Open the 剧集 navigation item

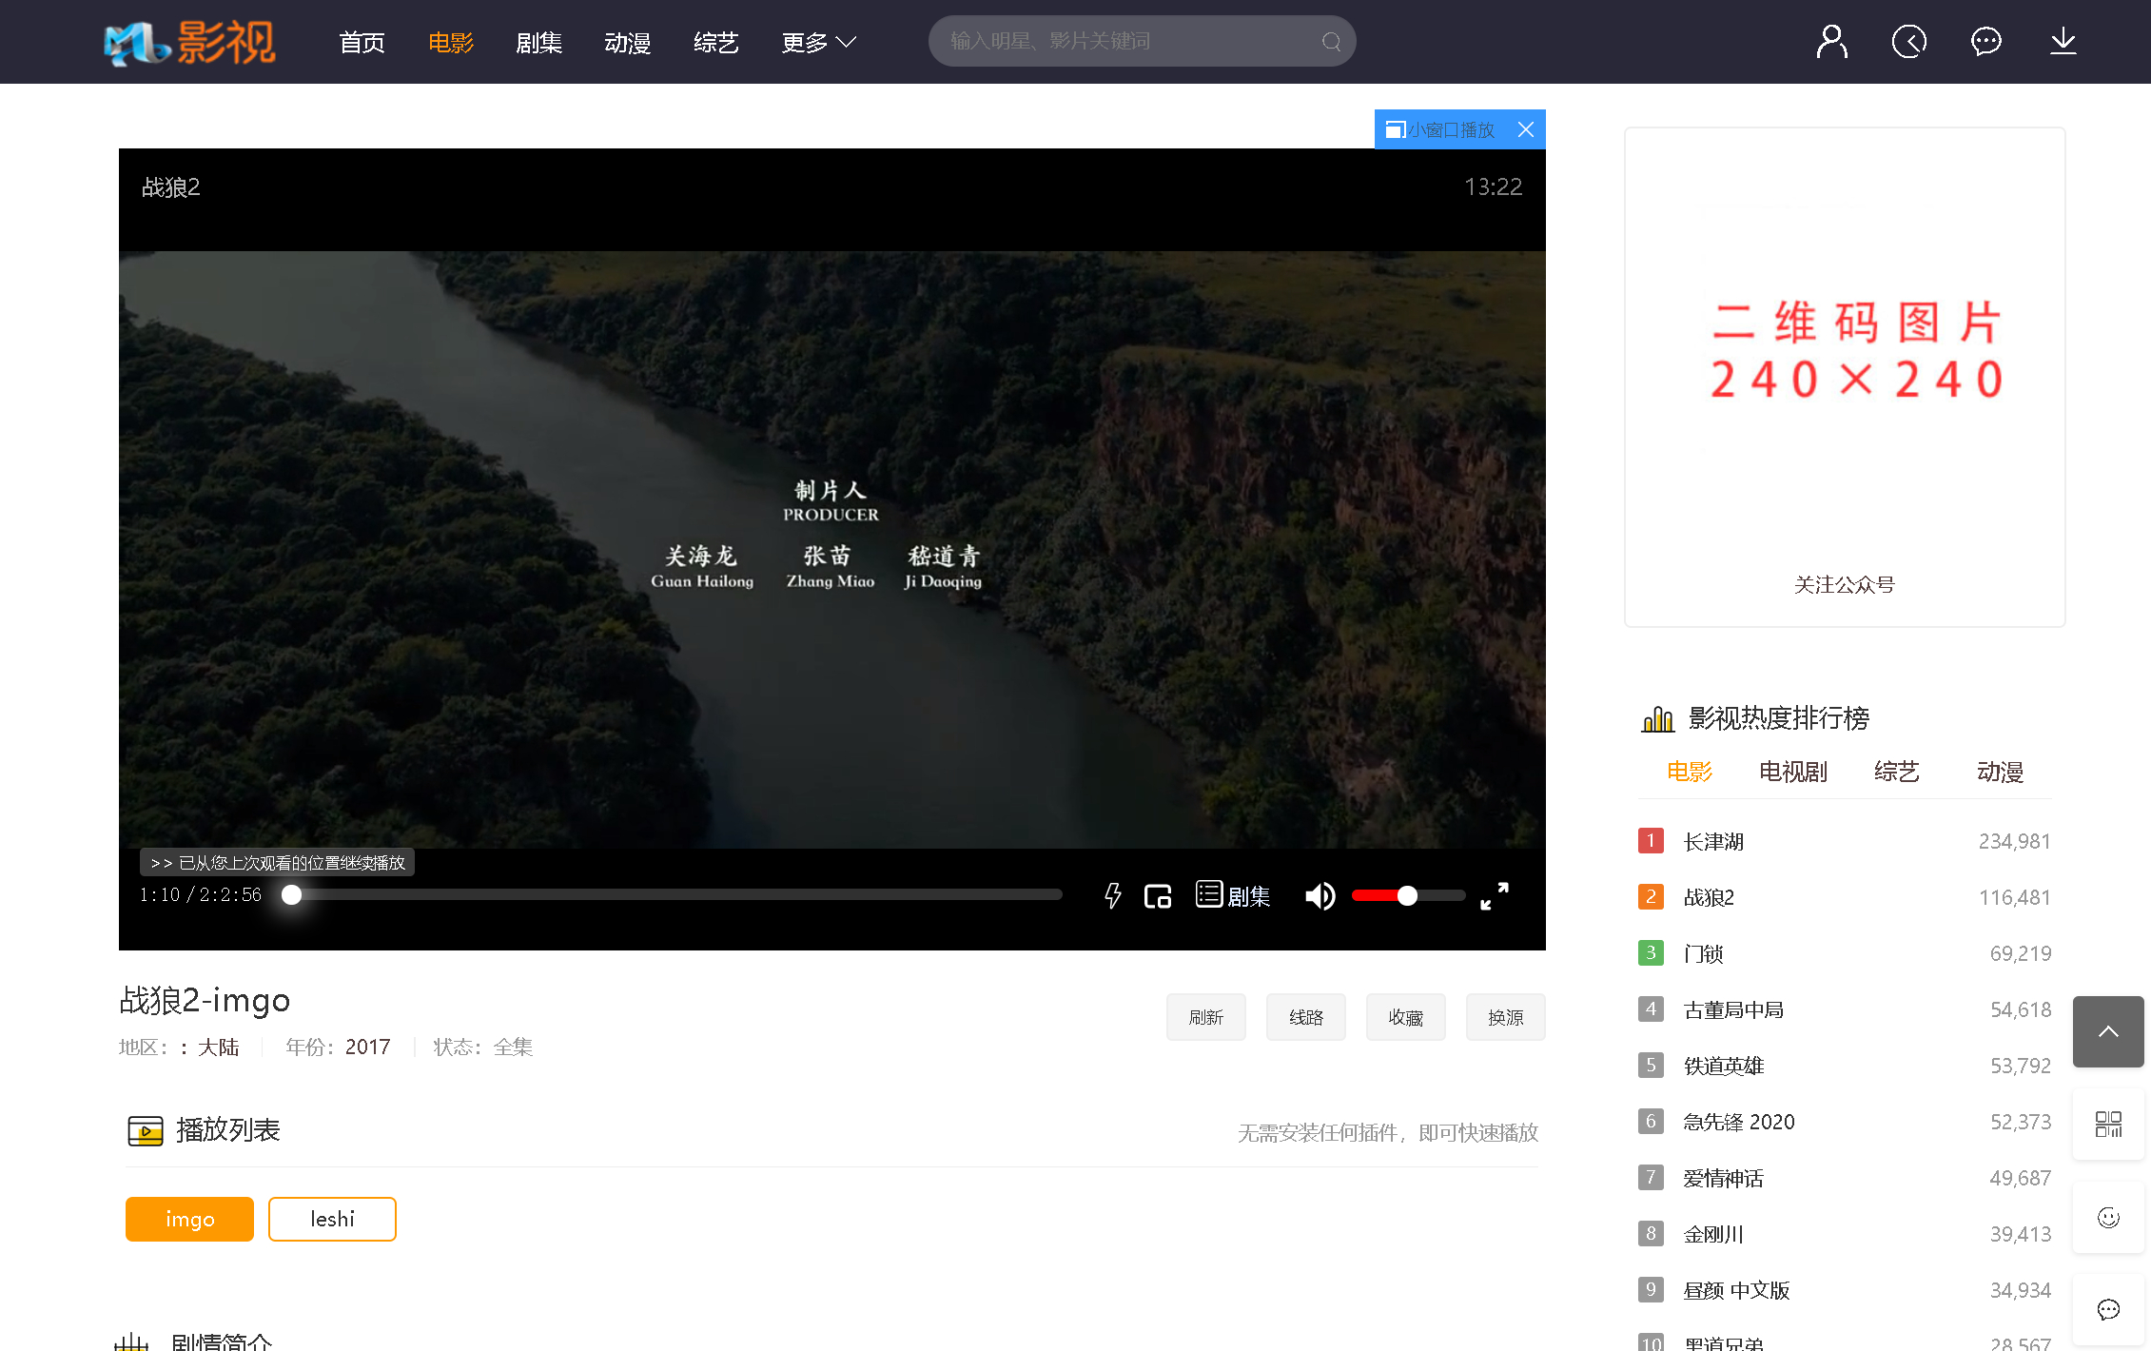(x=538, y=43)
